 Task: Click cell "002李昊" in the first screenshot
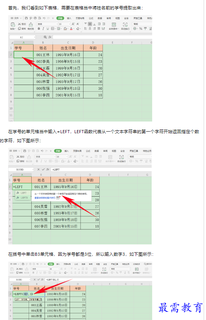[43, 61]
